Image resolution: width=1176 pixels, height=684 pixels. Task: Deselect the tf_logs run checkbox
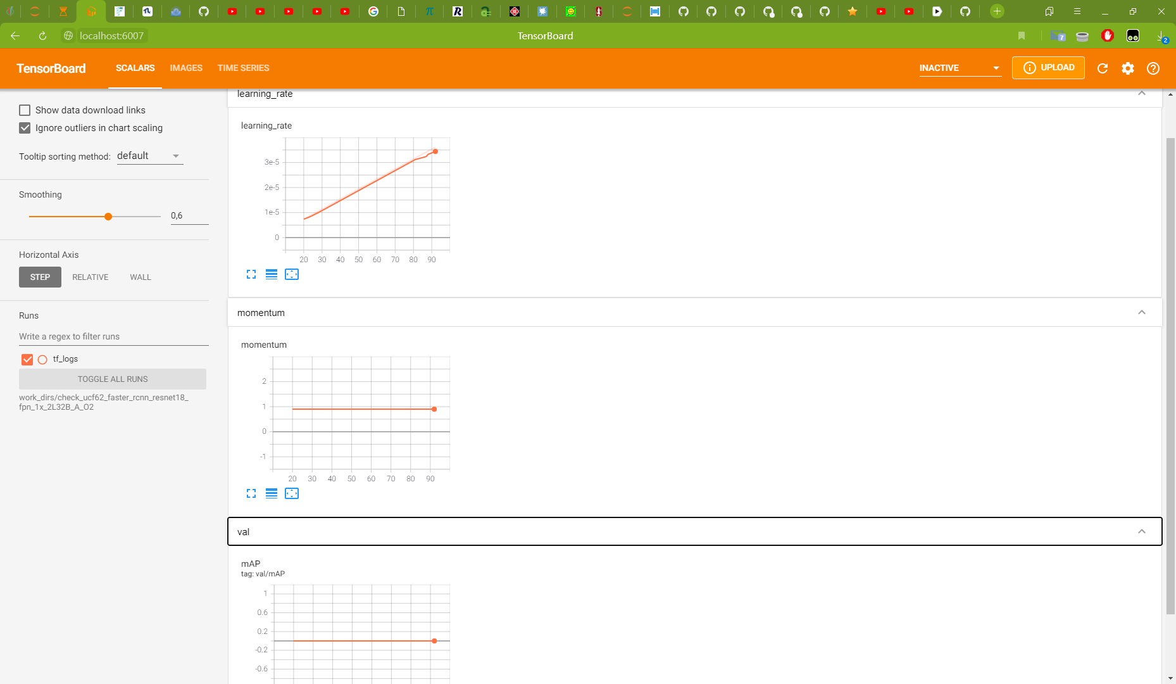pyautogui.click(x=27, y=359)
